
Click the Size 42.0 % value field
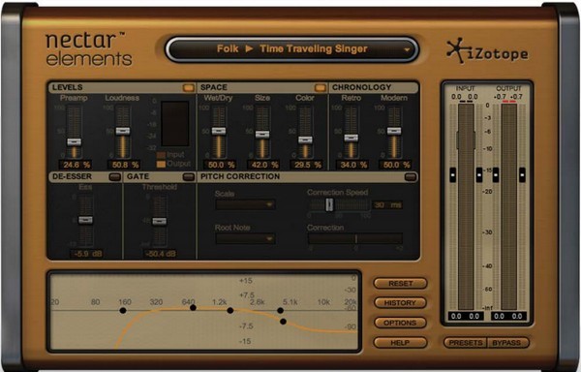(x=263, y=165)
